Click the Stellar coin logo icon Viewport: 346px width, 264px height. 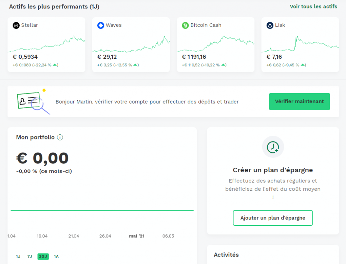tap(16, 25)
